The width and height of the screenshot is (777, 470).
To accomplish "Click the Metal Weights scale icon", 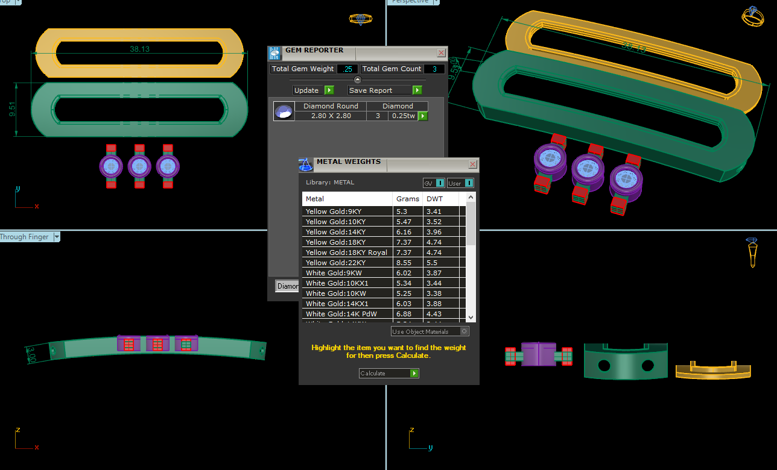I will coord(306,164).
